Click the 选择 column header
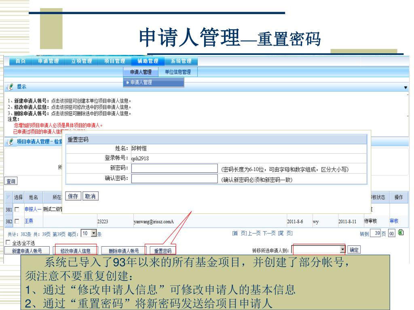The image size is (414, 310). (x=18, y=197)
